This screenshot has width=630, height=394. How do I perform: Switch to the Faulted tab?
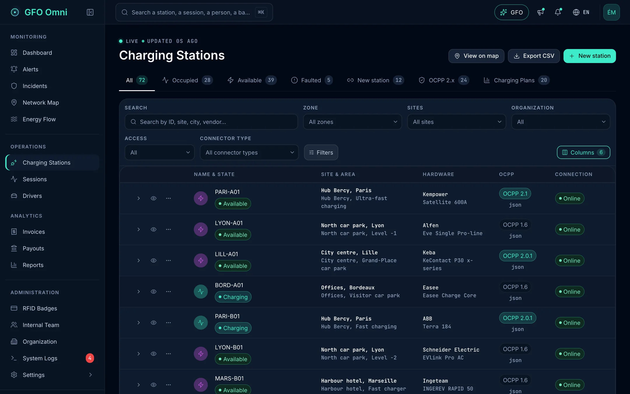click(312, 80)
